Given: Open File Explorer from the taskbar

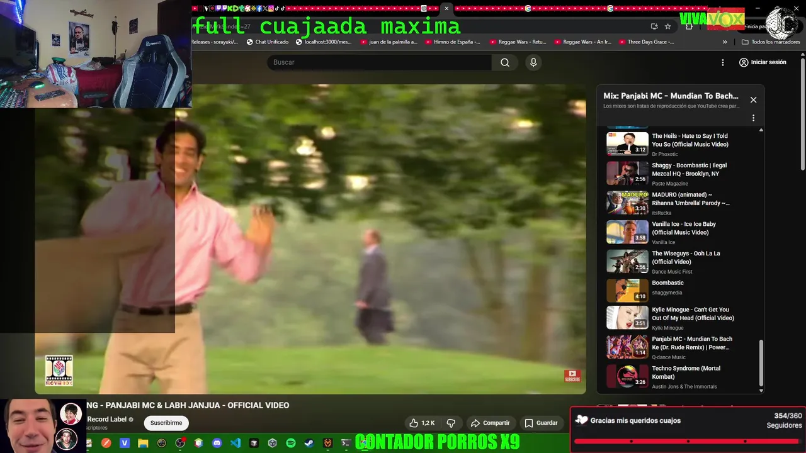Looking at the screenshot, I should pyautogui.click(x=143, y=443).
